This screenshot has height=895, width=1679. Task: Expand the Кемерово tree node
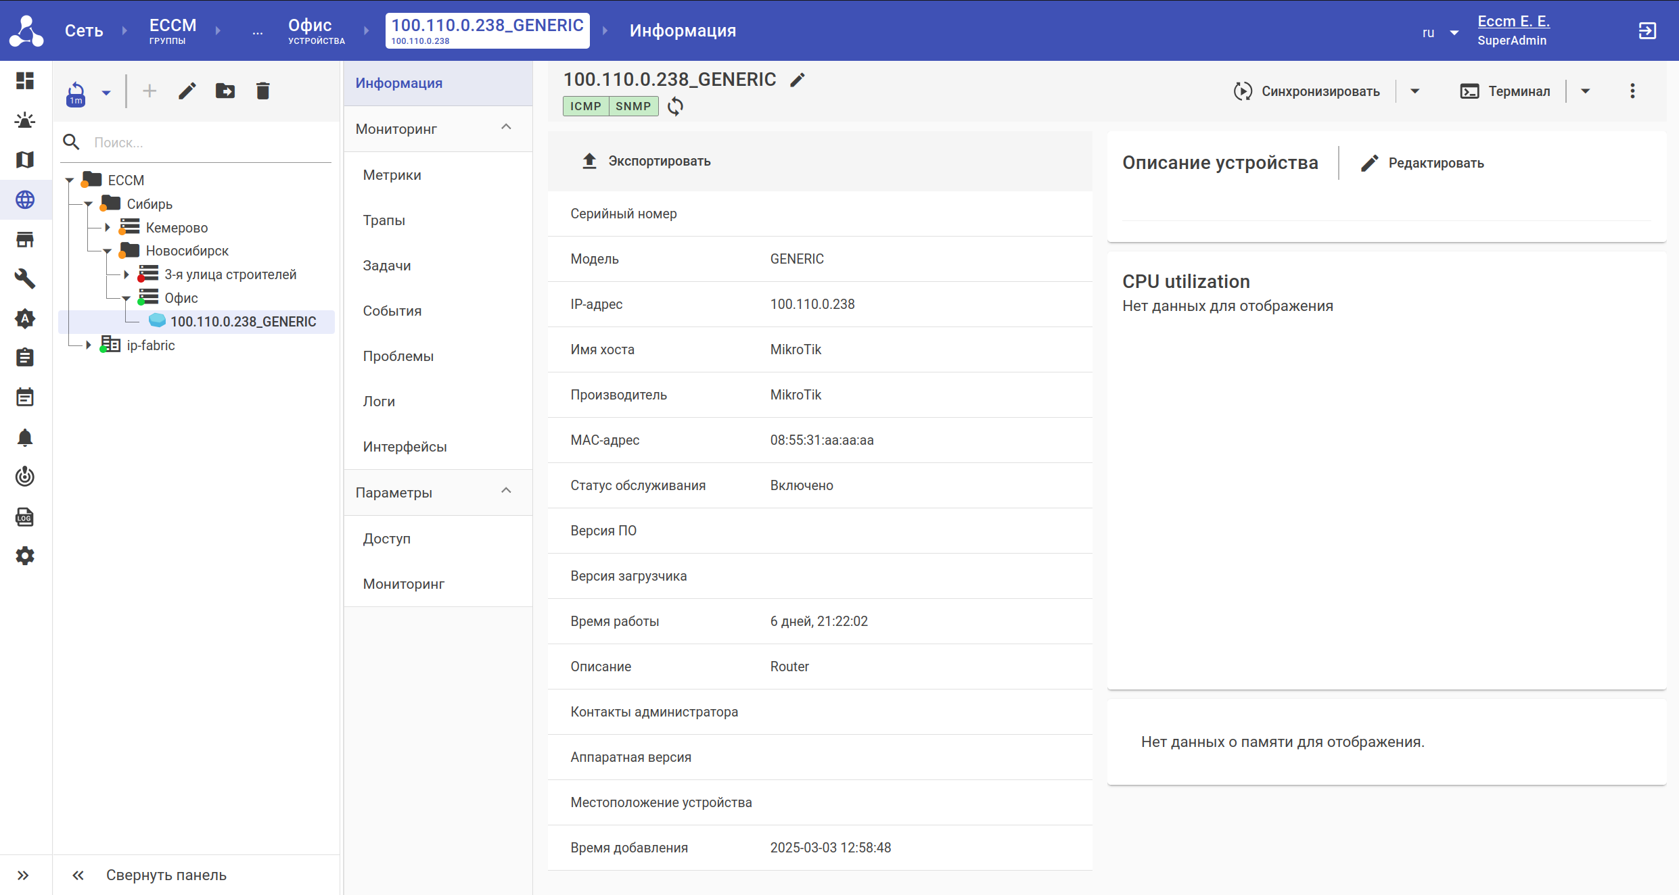[x=107, y=228]
